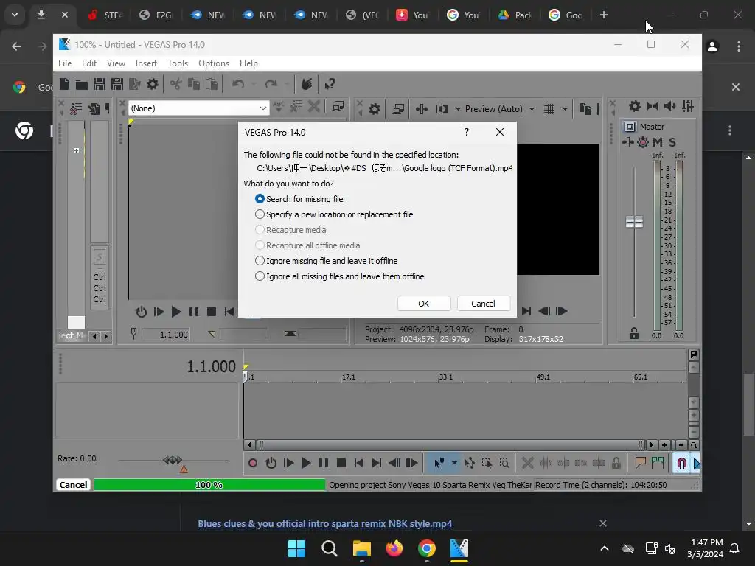Click Go to Start in timeline transport
This screenshot has height=566, width=755.
coord(359,463)
